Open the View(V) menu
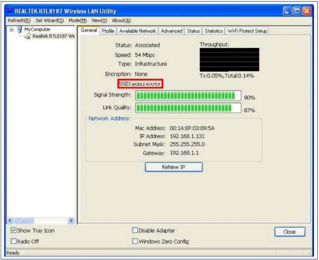The height and width of the screenshot is (260, 319). [x=99, y=21]
